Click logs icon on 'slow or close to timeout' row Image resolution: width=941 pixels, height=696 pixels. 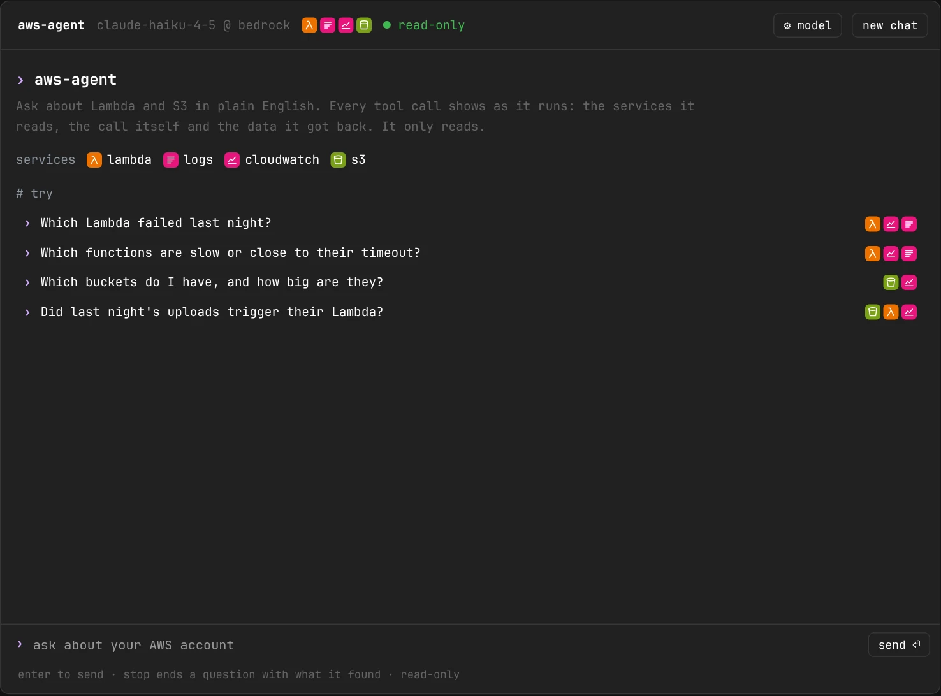[x=909, y=254]
